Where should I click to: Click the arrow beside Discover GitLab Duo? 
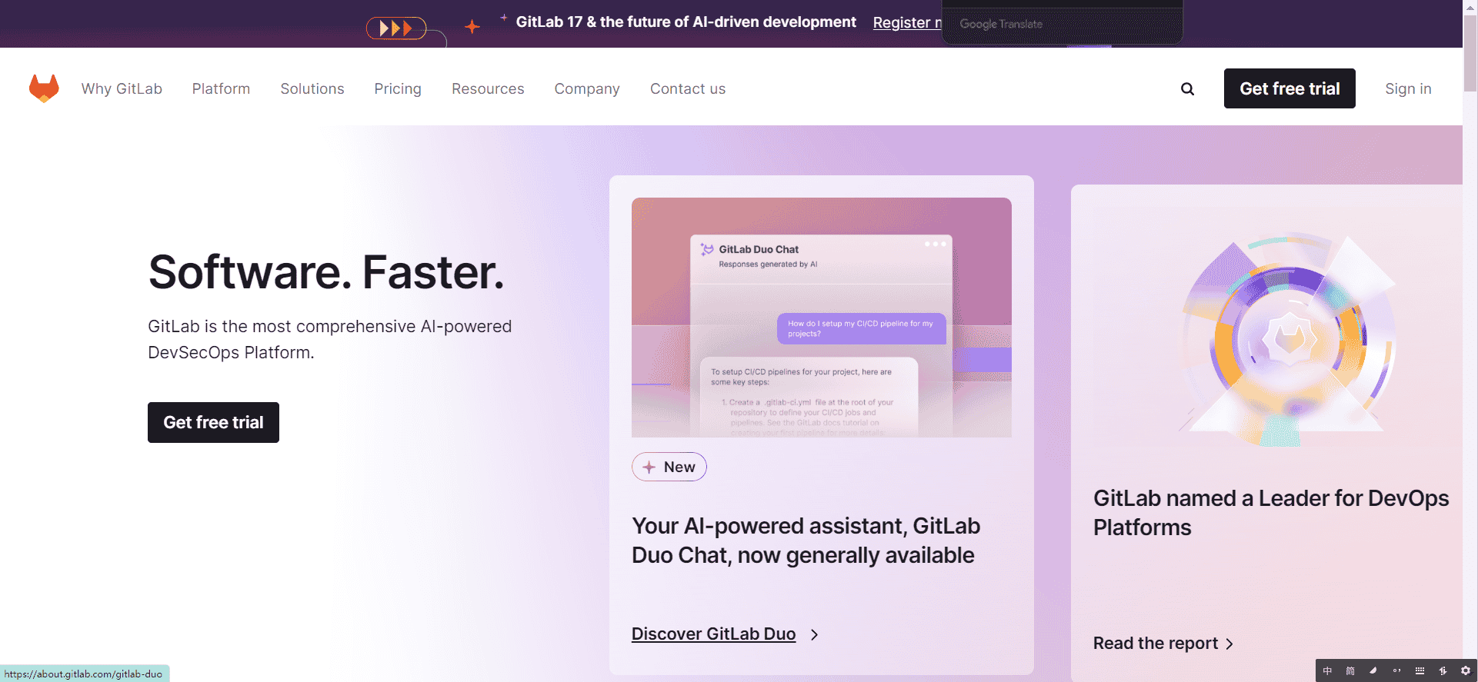814,634
